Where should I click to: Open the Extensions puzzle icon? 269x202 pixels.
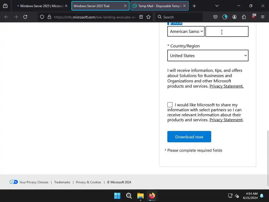click(x=244, y=17)
